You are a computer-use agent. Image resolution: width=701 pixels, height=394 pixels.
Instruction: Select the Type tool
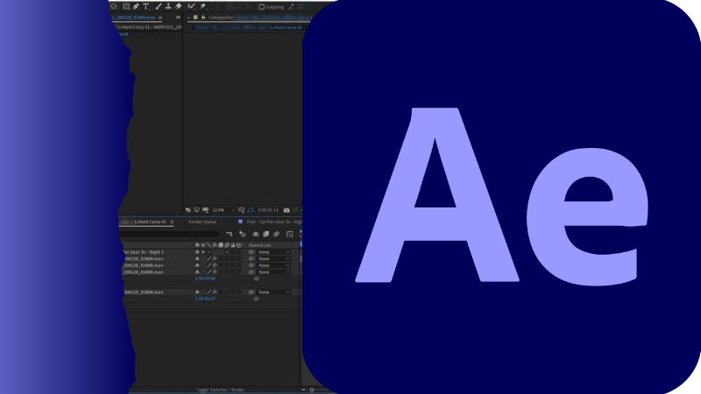pos(145,6)
